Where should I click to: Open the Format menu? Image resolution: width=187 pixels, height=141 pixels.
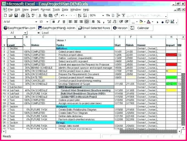click(46, 10)
